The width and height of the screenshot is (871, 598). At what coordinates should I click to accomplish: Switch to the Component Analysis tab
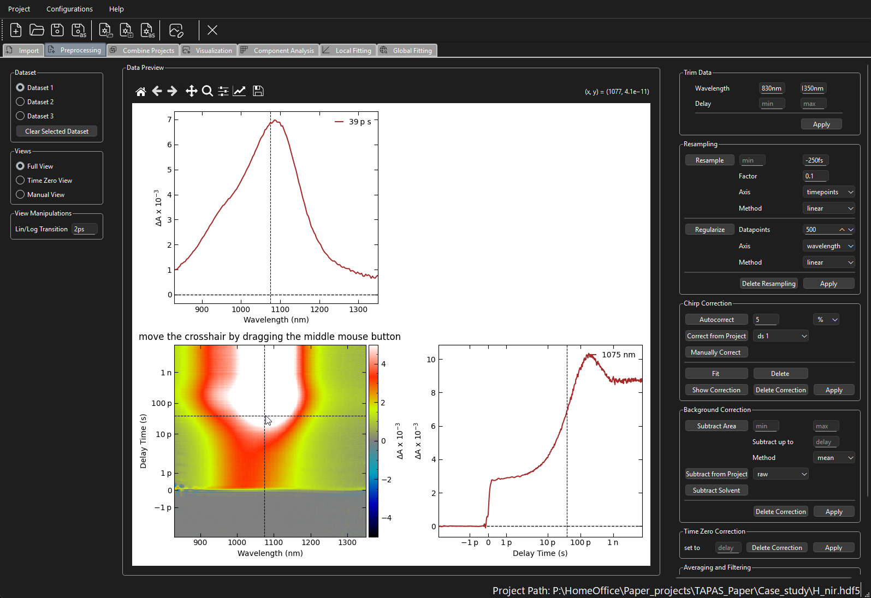point(279,50)
